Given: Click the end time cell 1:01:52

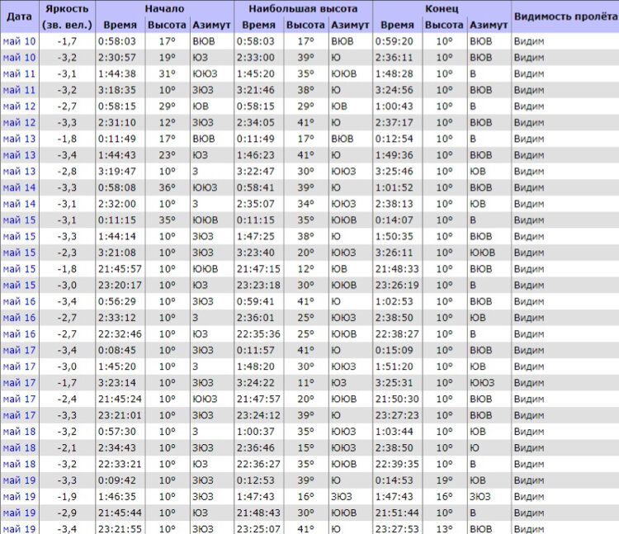Looking at the screenshot, I should pos(397,188).
